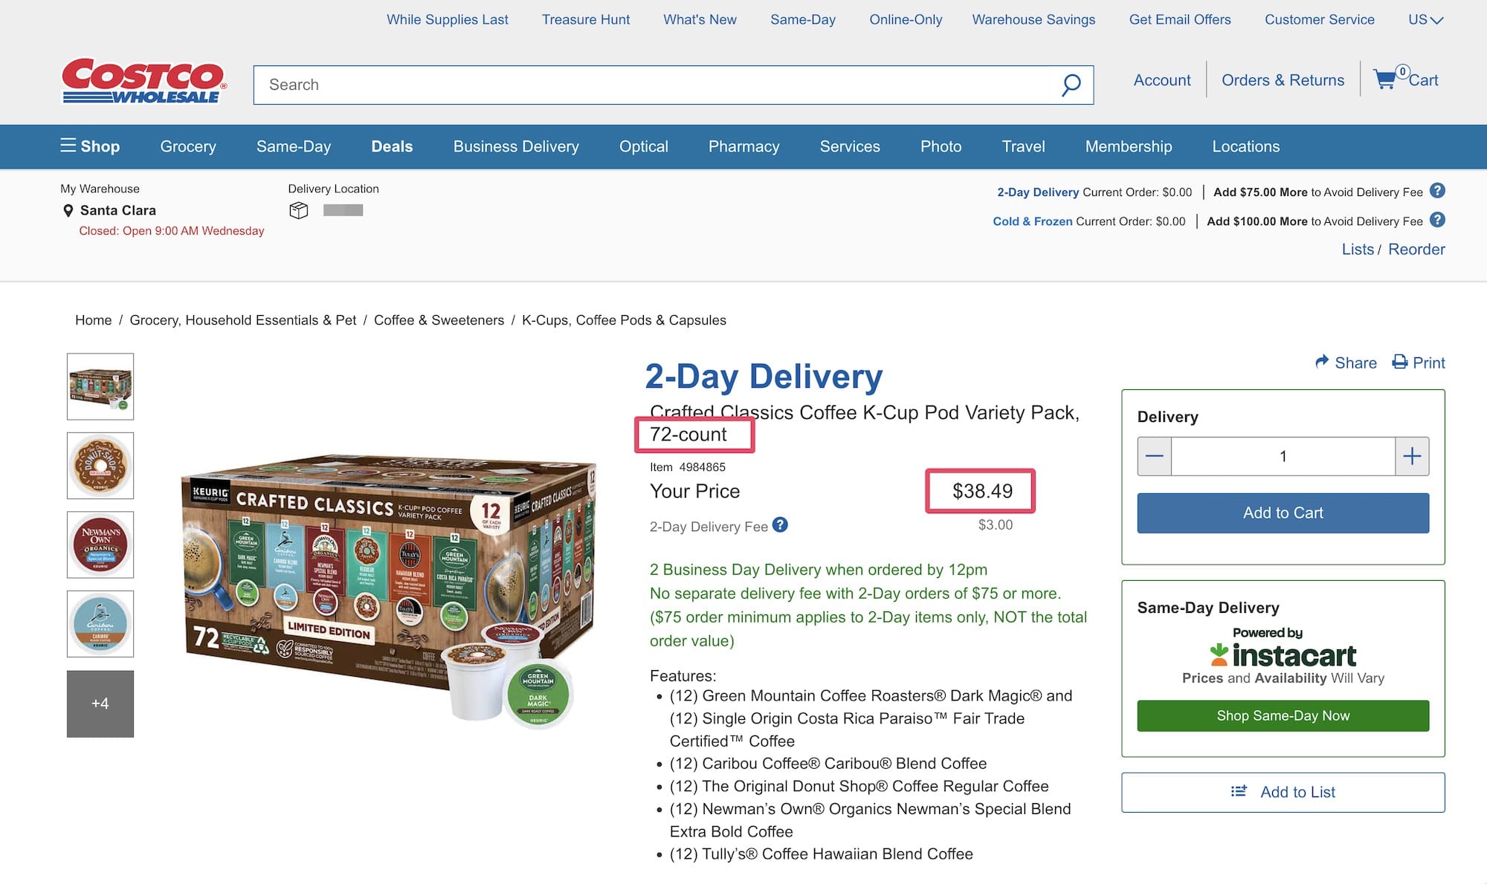This screenshot has width=1487, height=884.
Task: Click the Costco Wholesale logo
Action: (143, 81)
